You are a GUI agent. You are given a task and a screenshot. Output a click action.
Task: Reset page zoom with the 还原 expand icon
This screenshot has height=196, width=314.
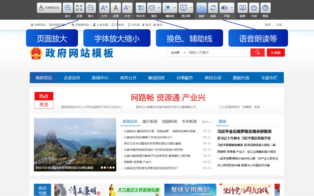79,8
